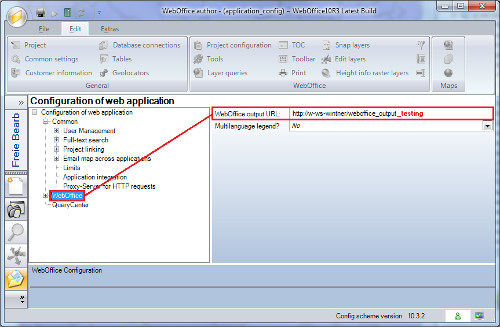Open the File menu tab
The height and width of the screenshot is (327, 500).
pos(44,29)
